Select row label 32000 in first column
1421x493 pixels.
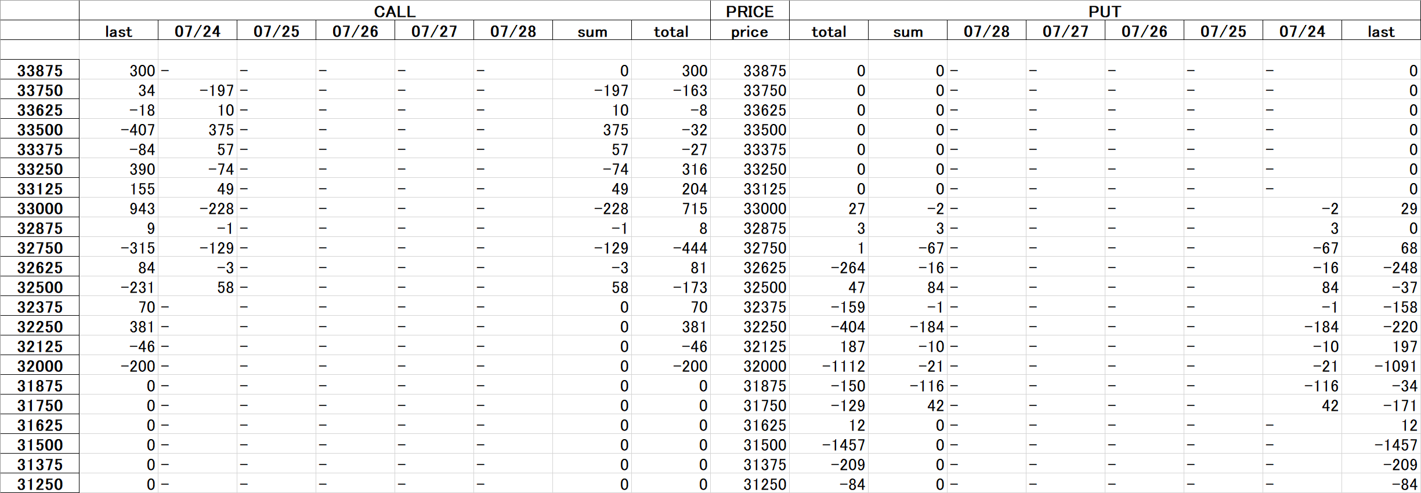39,366
